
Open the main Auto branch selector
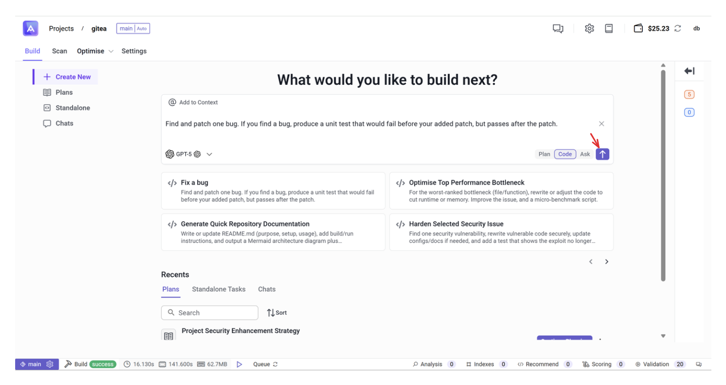(x=133, y=29)
